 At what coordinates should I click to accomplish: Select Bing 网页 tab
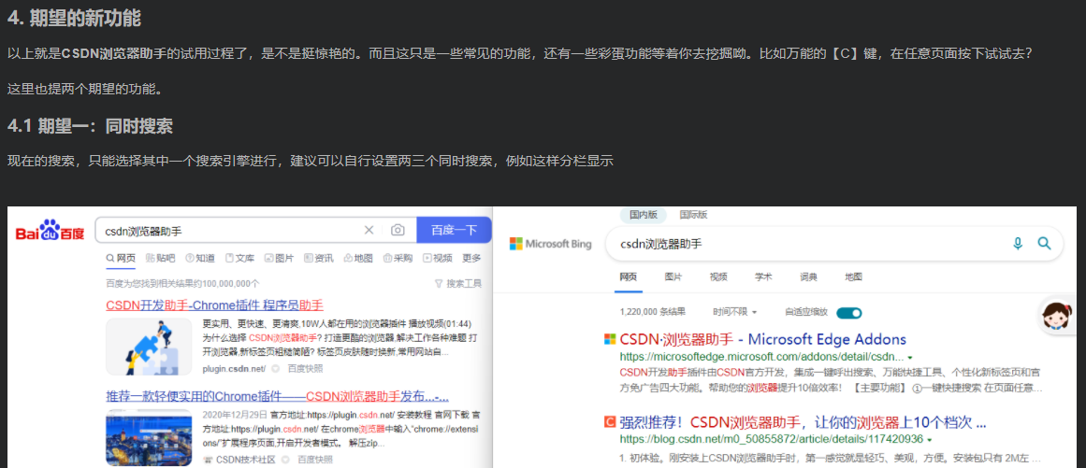coord(629,277)
